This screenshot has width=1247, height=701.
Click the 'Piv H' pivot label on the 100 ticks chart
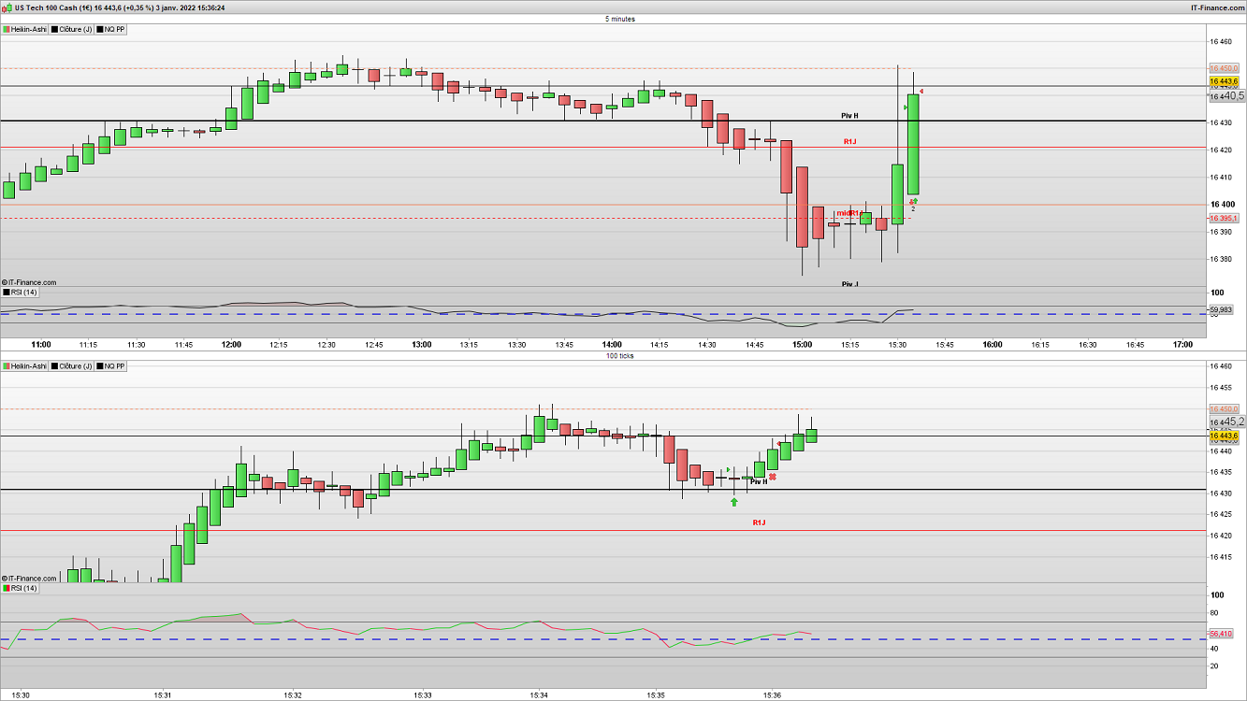pyautogui.click(x=759, y=481)
